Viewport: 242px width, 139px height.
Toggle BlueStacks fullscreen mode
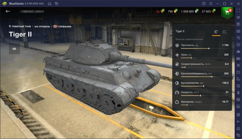[238, 11]
